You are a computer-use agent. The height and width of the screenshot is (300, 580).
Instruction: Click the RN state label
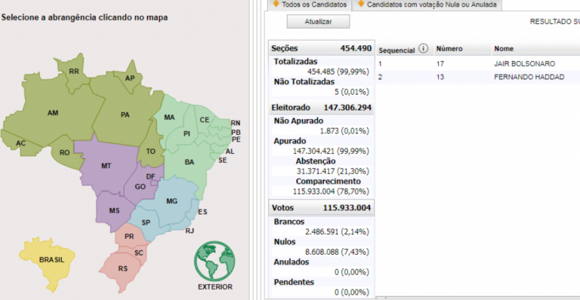tap(236, 123)
